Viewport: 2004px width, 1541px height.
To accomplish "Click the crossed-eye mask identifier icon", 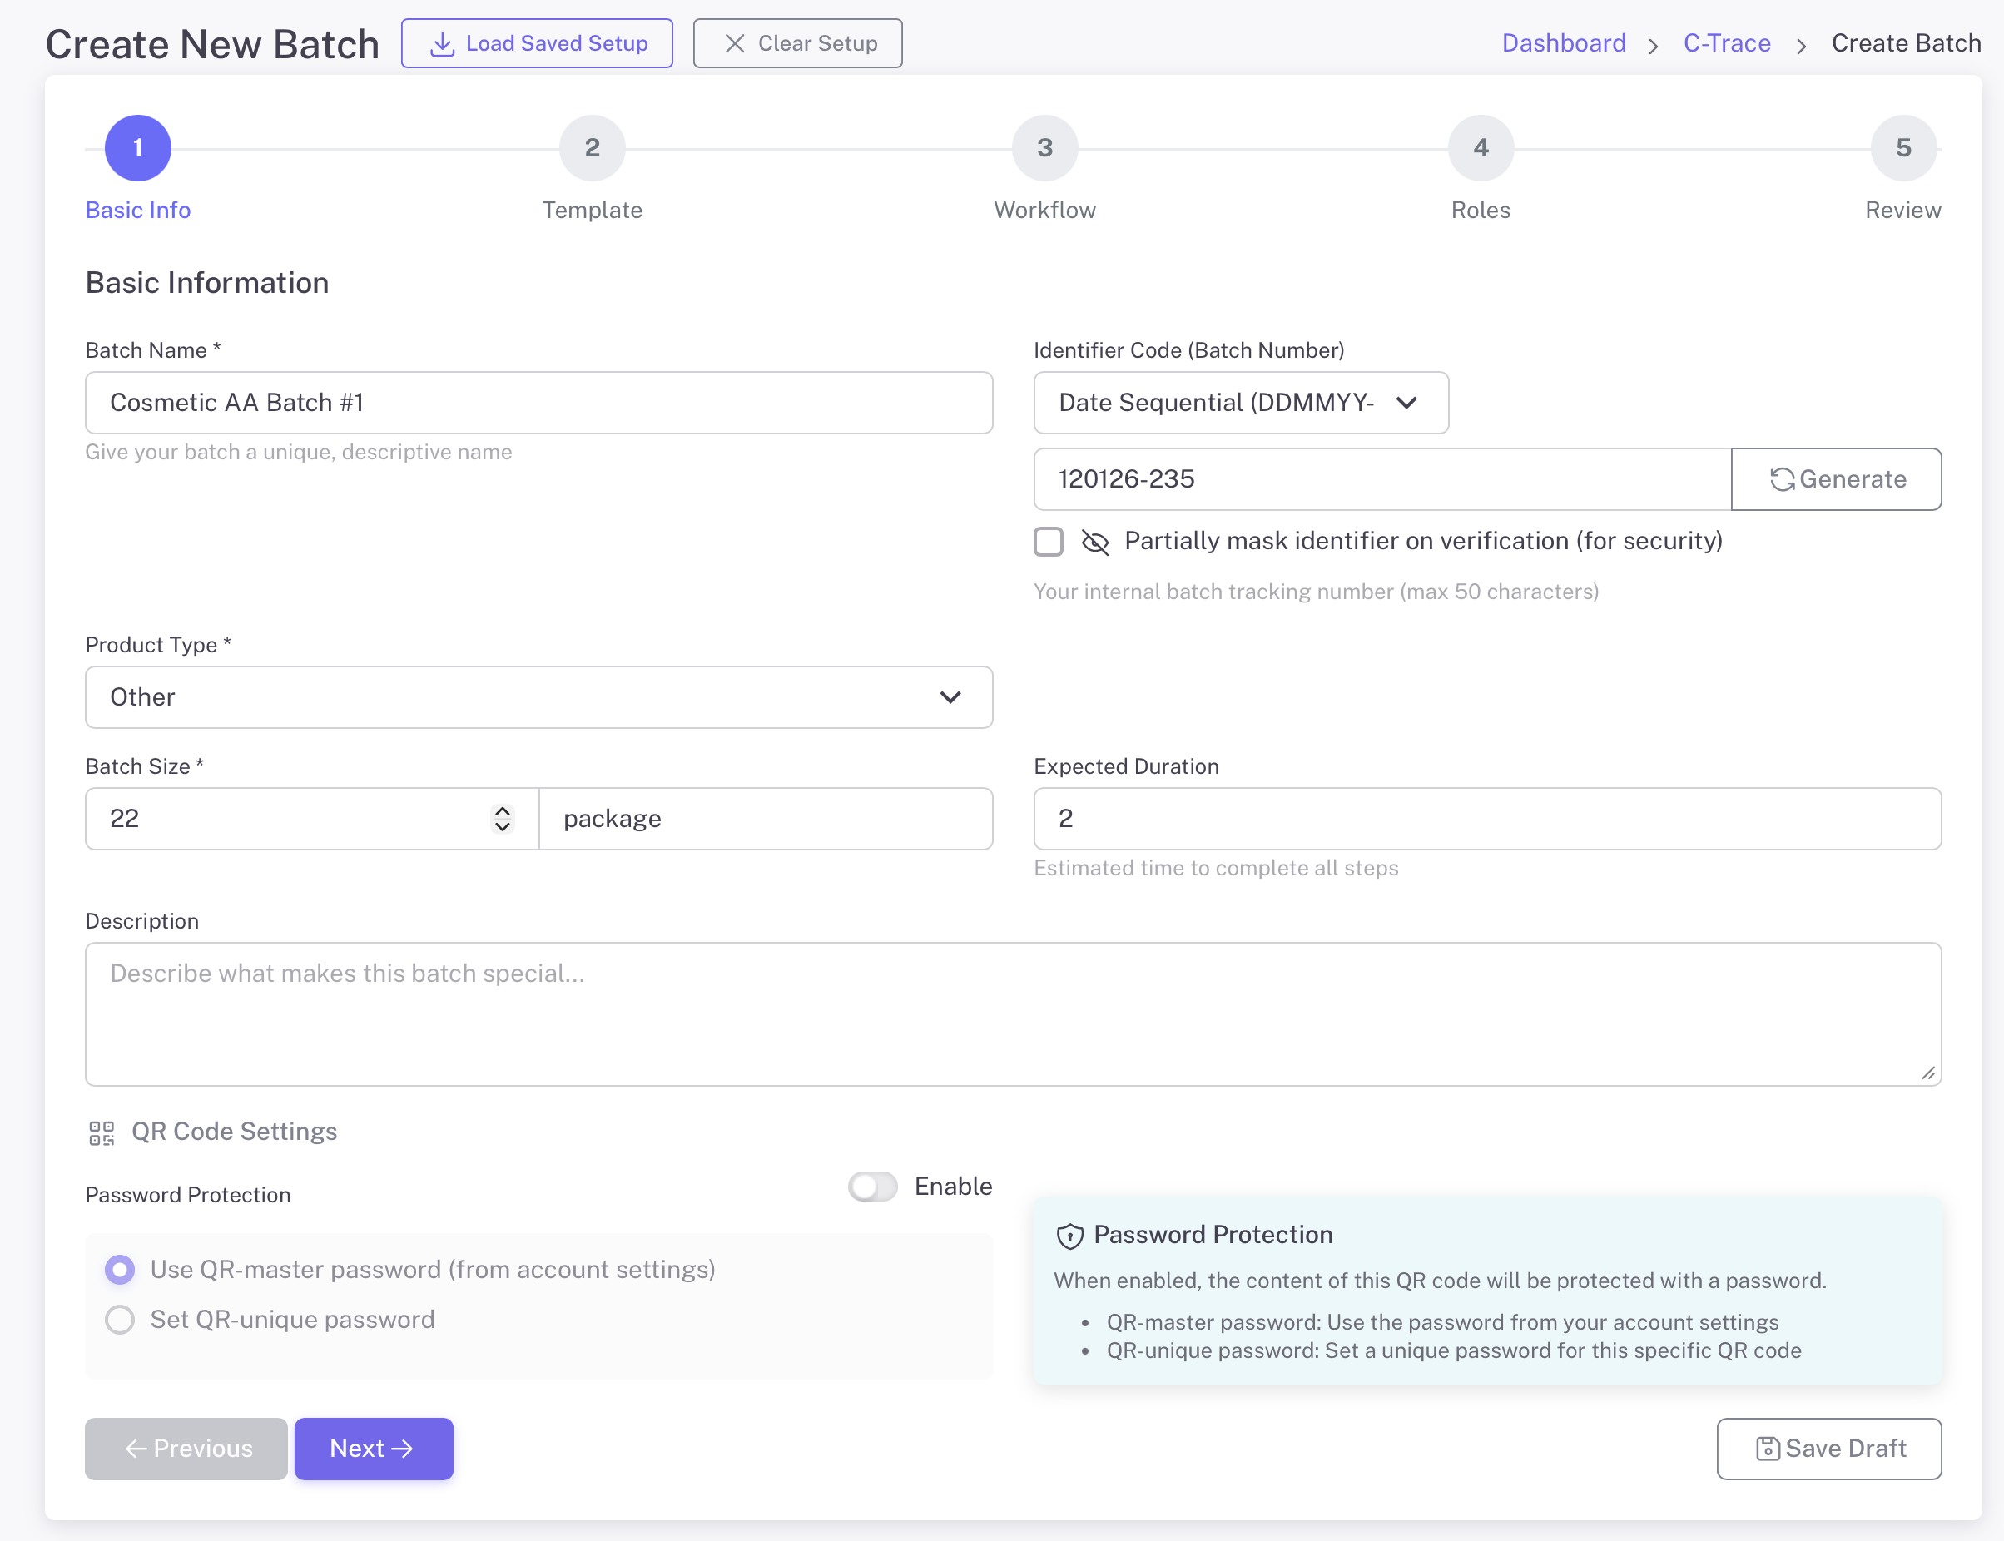I will click(x=1094, y=543).
